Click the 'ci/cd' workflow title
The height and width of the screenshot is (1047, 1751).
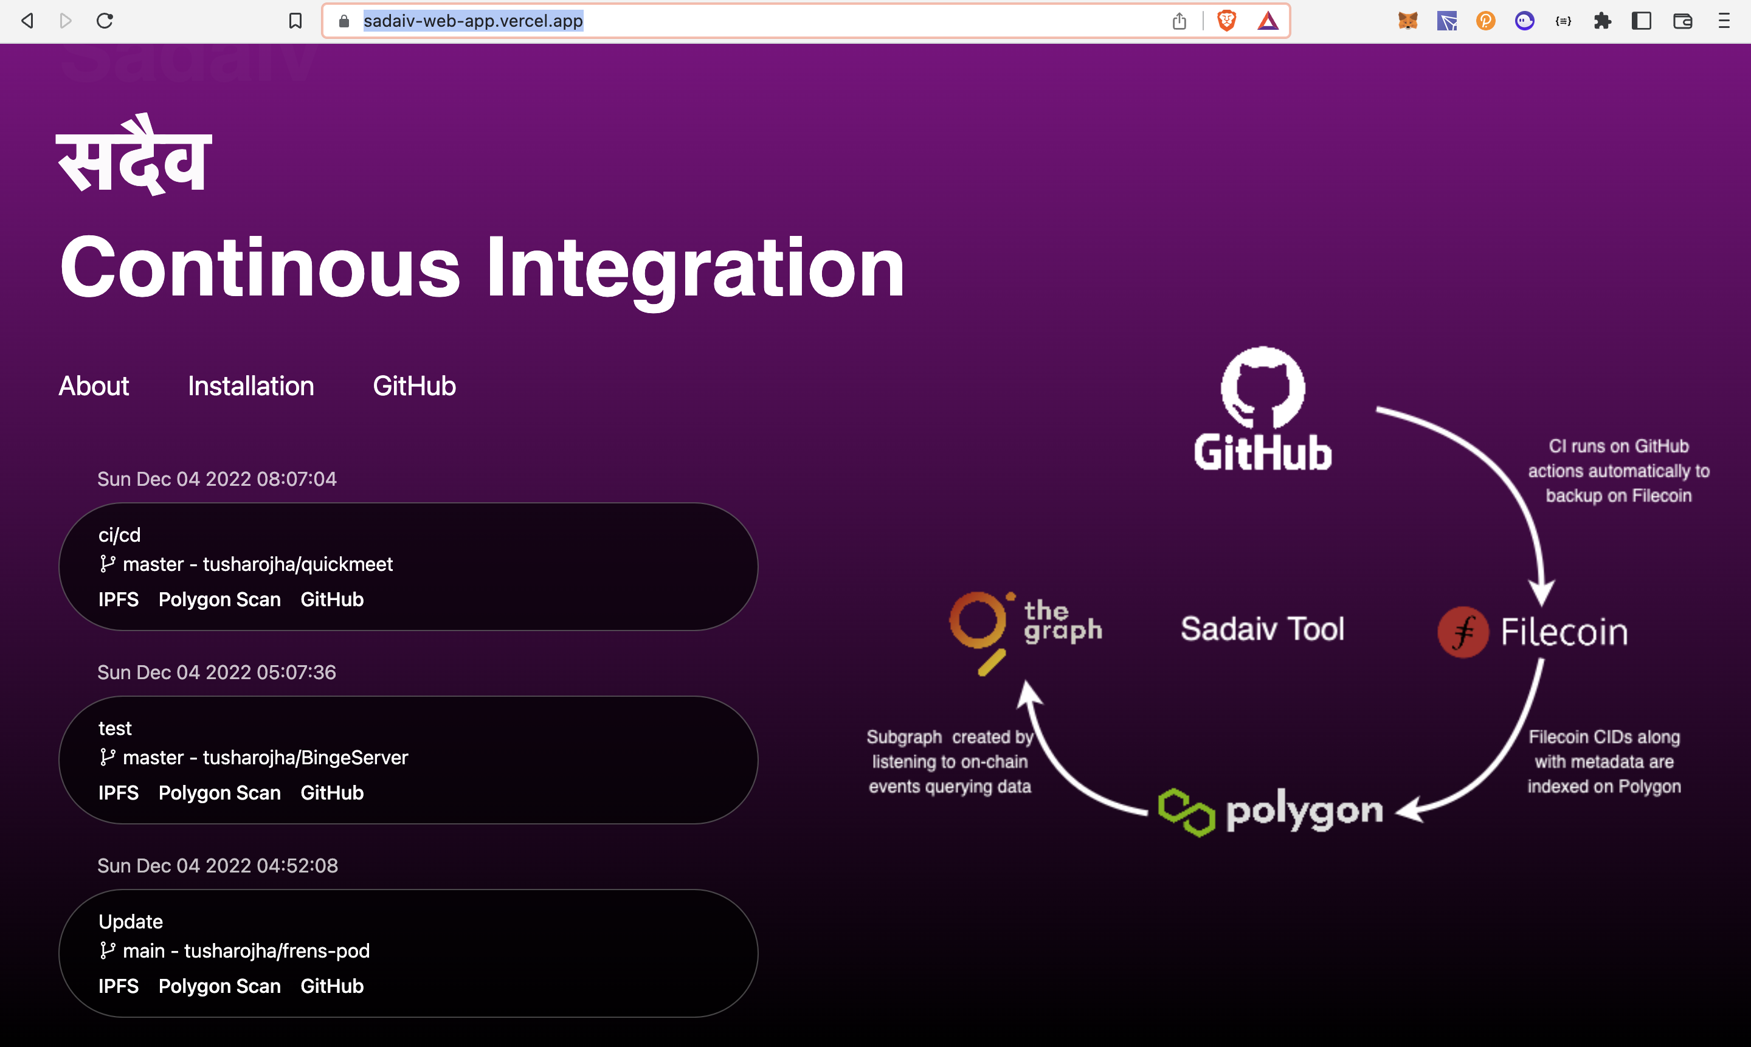pyautogui.click(x=119, y=535)
